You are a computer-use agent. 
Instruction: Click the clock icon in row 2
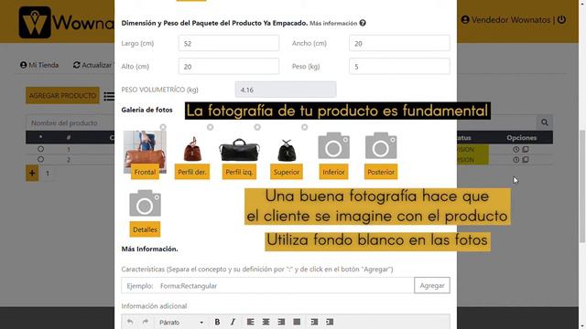[516, 160]
